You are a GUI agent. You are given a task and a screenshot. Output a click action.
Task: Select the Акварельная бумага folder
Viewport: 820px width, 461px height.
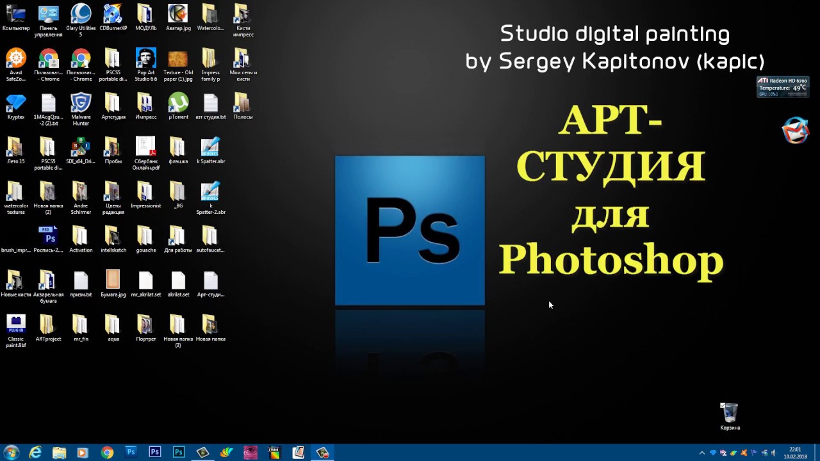[x=49, y=287]
